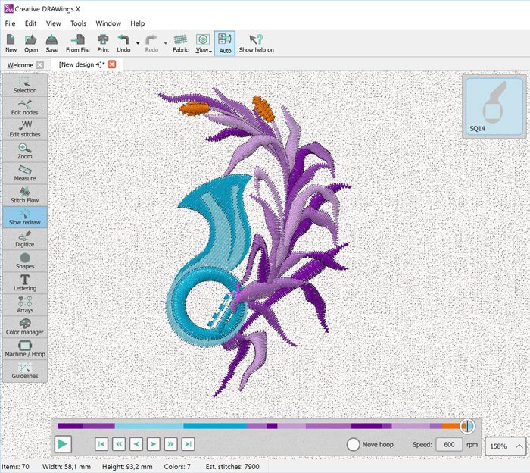Choose the Fabric toolbar button
This screenshot has height=473, width=530.
click(180, 43)
